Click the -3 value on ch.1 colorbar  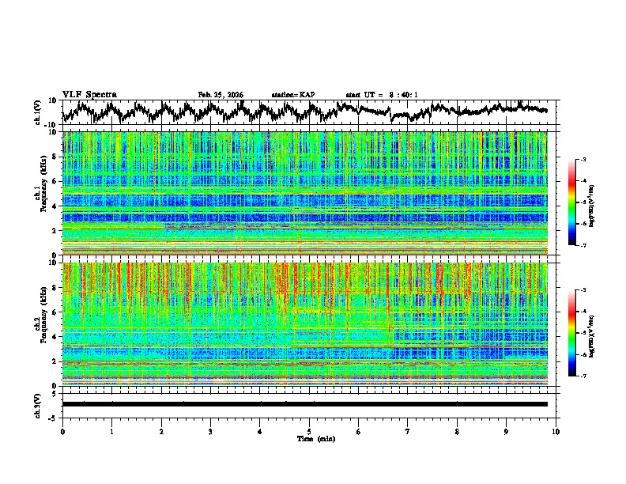click(x=583, y=159)
